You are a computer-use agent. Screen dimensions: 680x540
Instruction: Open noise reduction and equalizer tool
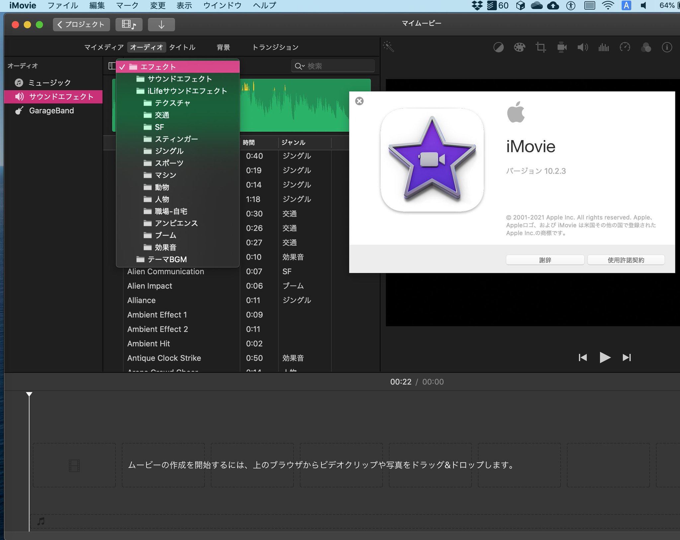[604, 47]
